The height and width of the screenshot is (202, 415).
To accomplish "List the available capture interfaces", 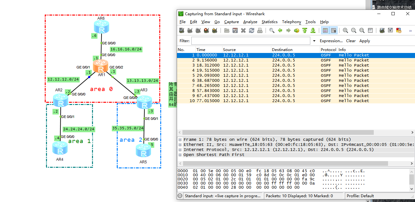I will pyautogui.click(x=181, y=30).
